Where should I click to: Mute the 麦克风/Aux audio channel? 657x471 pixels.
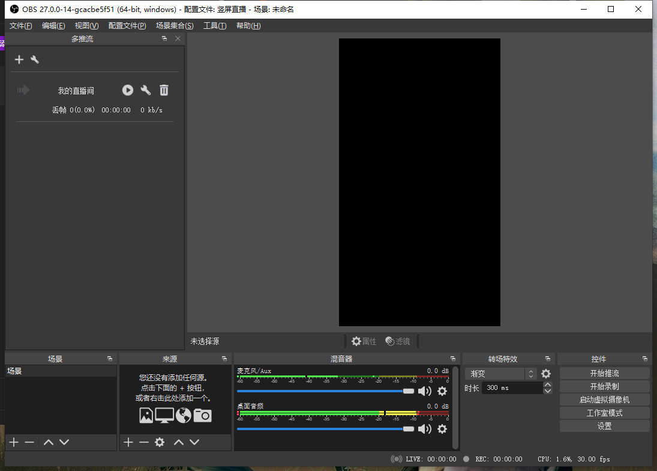click(425, 391)
